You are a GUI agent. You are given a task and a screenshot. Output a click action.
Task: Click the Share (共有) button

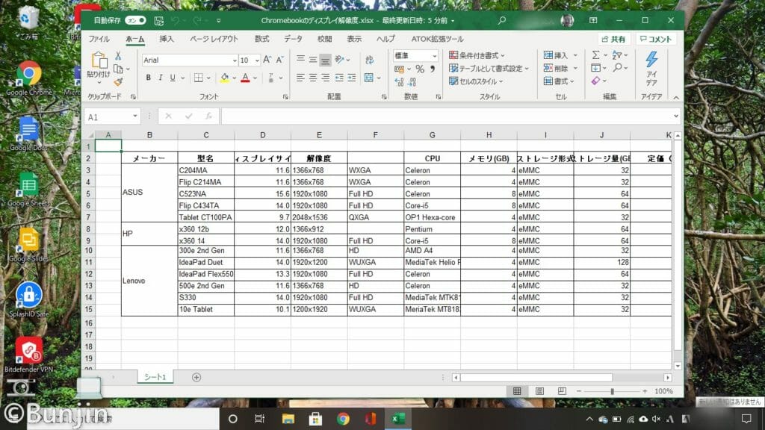click(x=614, y=39)
